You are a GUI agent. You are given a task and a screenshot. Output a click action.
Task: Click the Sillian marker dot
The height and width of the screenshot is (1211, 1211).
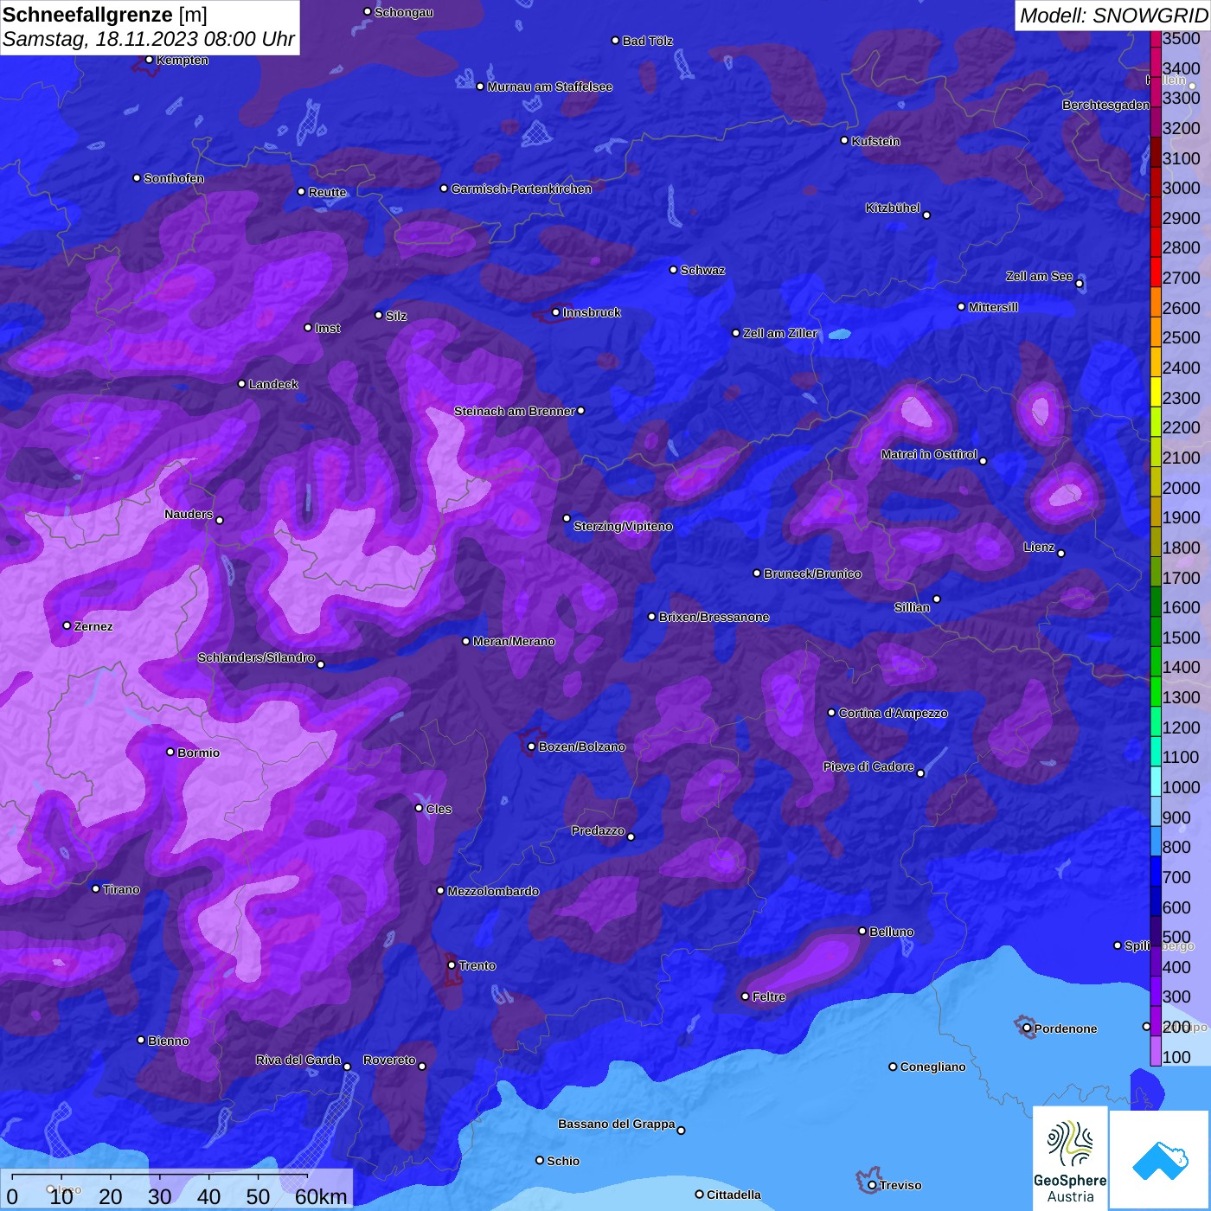point(937,599)
